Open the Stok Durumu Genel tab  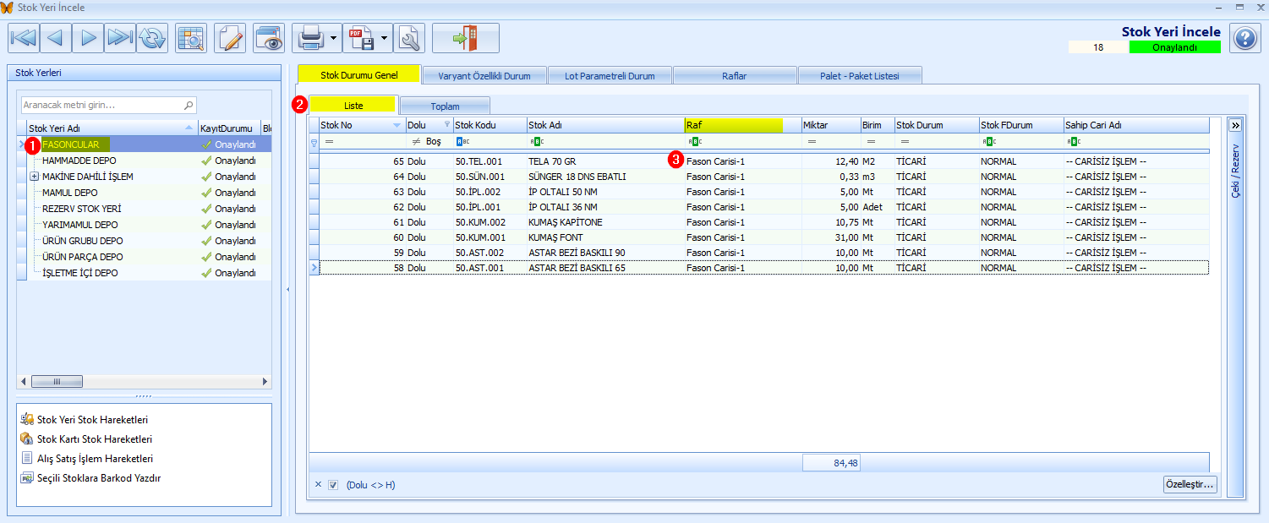[359, 75]
